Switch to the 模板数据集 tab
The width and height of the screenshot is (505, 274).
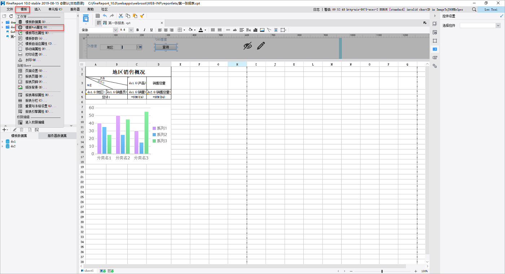pos(19,136)
